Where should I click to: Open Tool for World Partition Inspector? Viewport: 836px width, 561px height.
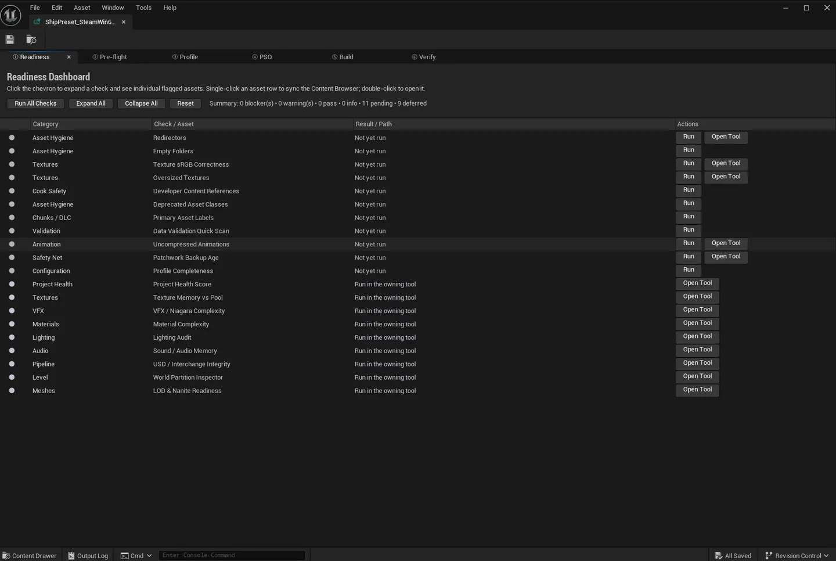(x=697, y=376)
